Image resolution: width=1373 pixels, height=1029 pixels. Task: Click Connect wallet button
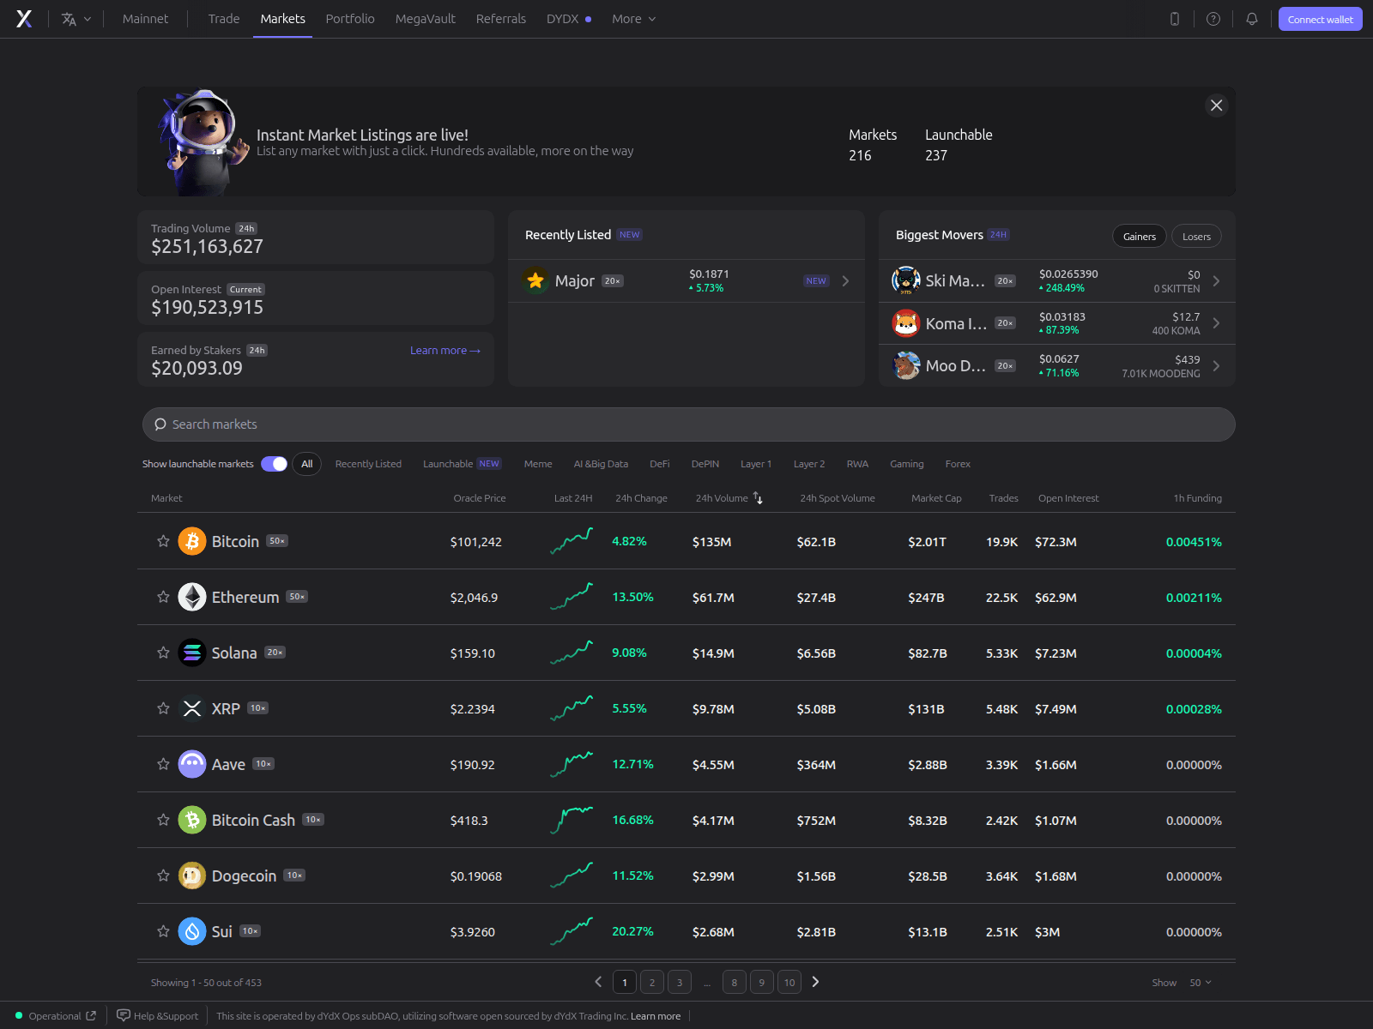coord(1320,19)
